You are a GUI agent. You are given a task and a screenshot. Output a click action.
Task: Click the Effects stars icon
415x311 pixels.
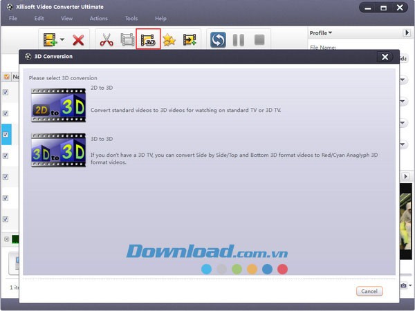coord(169,40)
